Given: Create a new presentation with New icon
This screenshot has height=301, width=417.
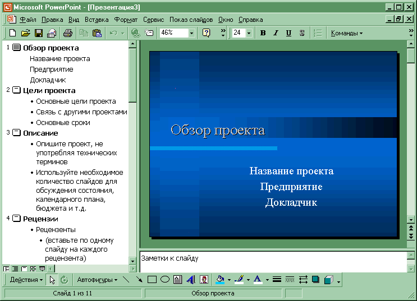Looking at the screenshot, I should click(12, 33).
